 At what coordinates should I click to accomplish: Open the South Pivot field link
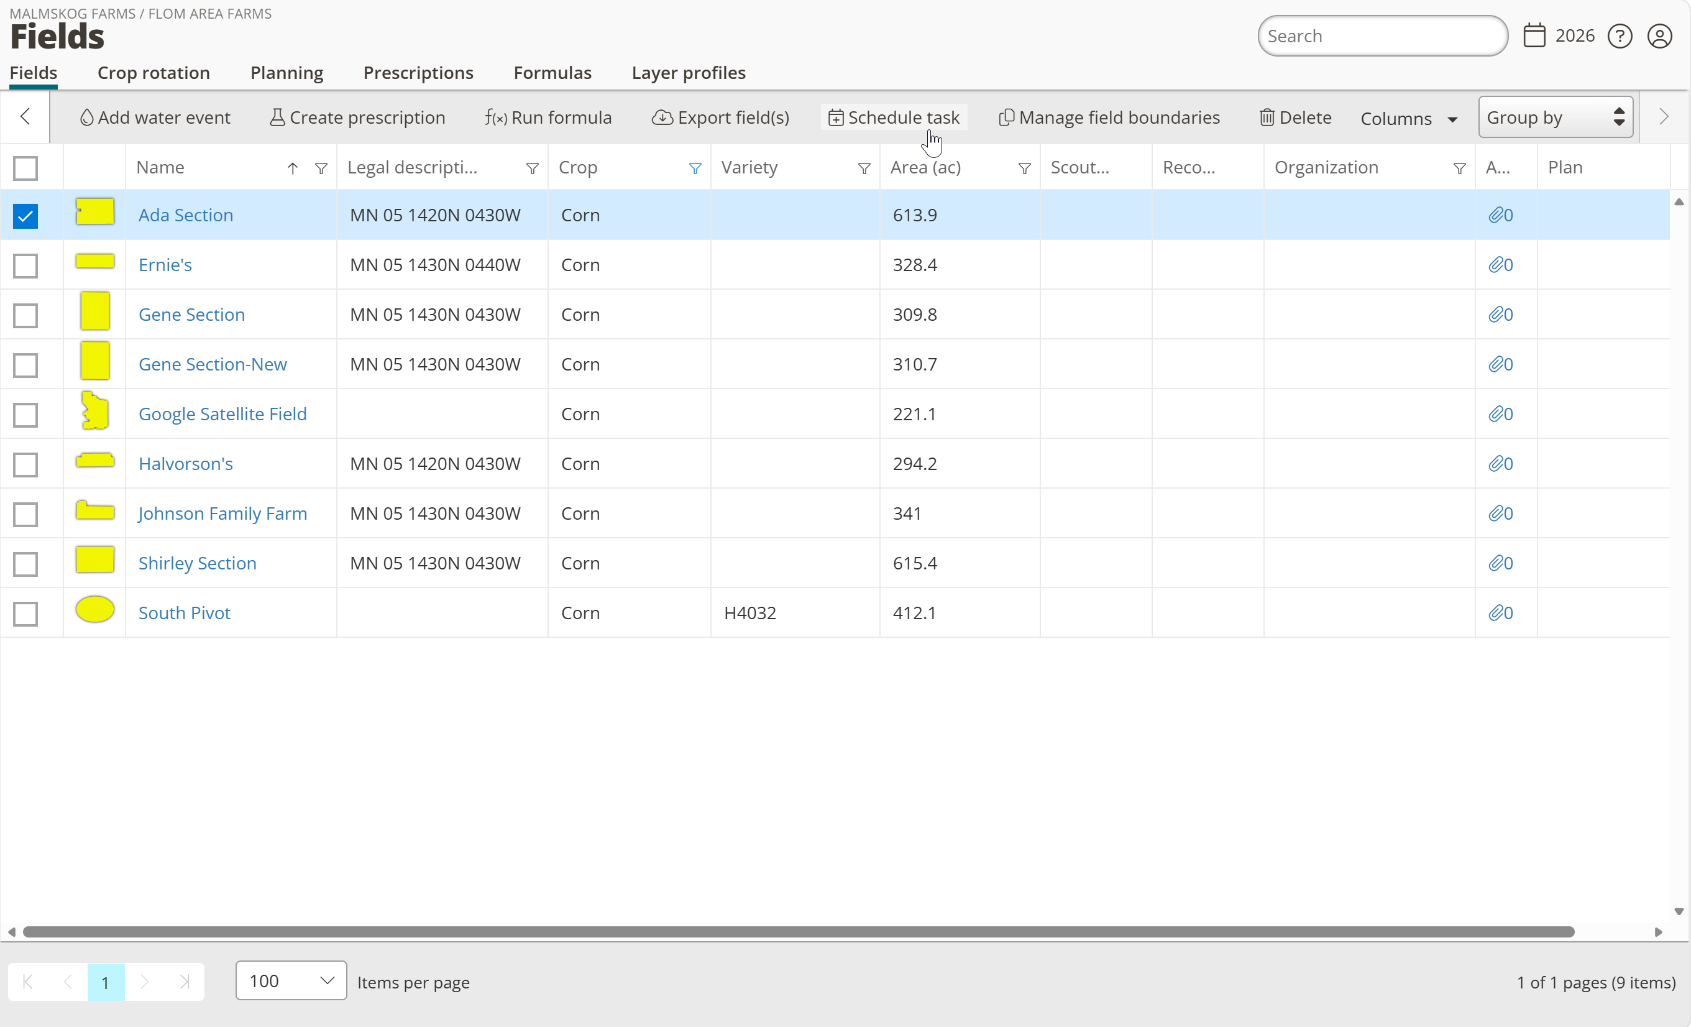185,613
